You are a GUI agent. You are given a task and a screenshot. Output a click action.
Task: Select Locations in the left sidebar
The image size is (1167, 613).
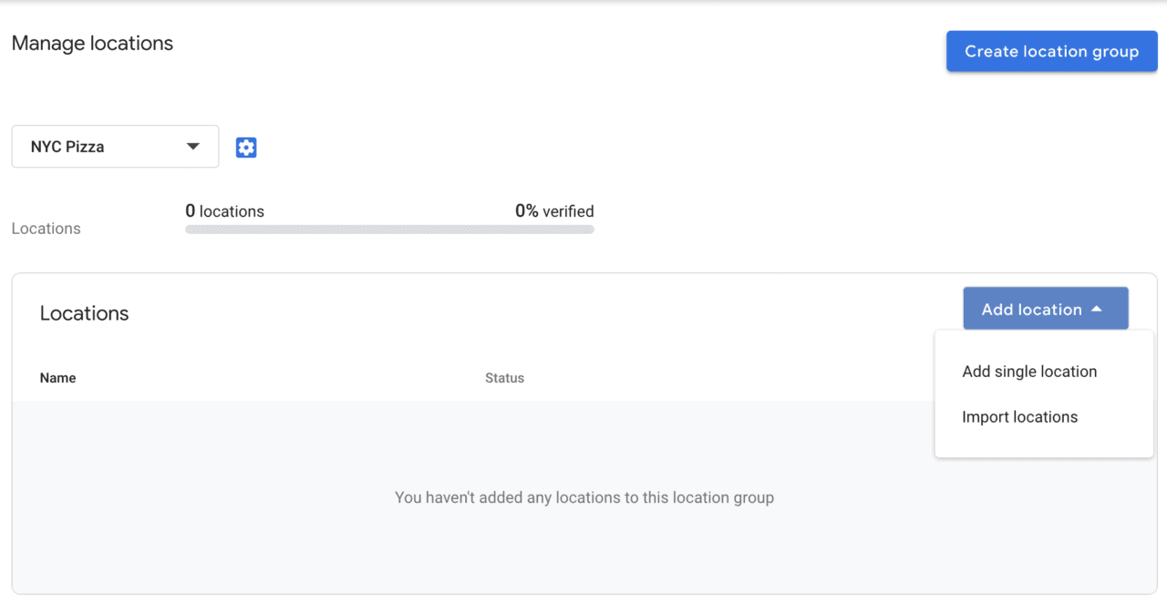(46, 229)
